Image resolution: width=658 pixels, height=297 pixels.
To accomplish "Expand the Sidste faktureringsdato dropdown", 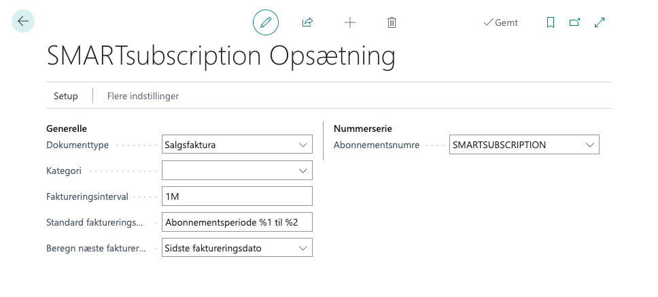I will tap(237, 248).
